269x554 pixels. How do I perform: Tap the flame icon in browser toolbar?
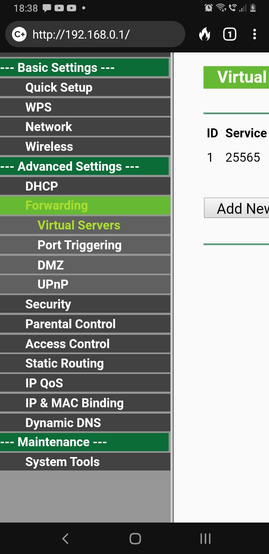[204, 35]
